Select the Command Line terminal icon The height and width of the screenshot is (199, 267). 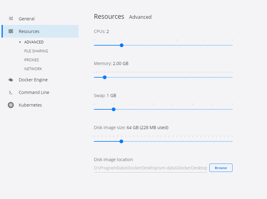tap(11, 92)
